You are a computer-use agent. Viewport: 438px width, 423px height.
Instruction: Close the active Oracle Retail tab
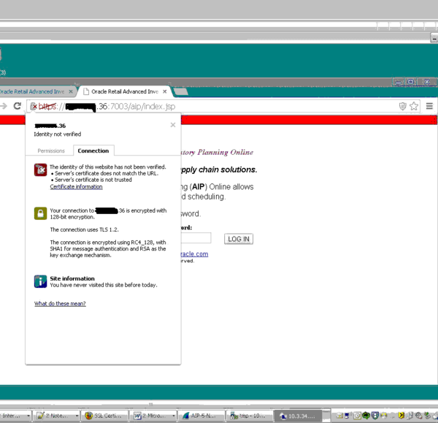(x=165, y=91)
